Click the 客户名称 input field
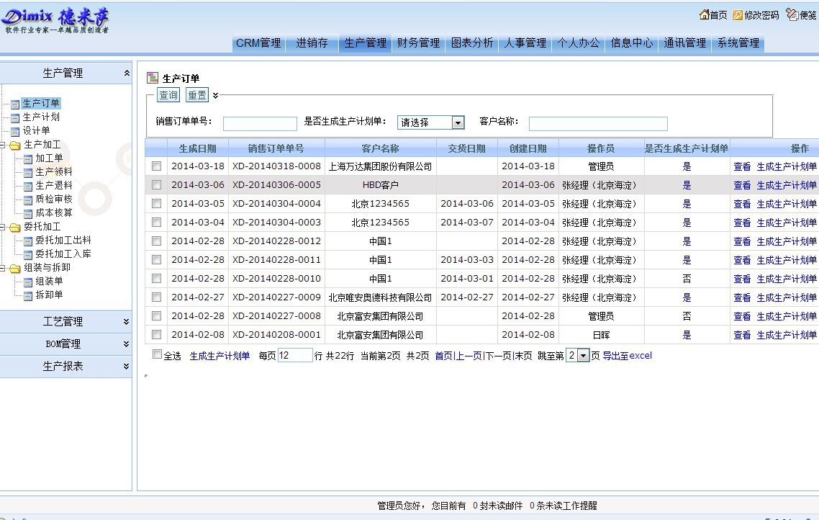The height and width of the screenshot is (520, 819). (x=598, y=124)
